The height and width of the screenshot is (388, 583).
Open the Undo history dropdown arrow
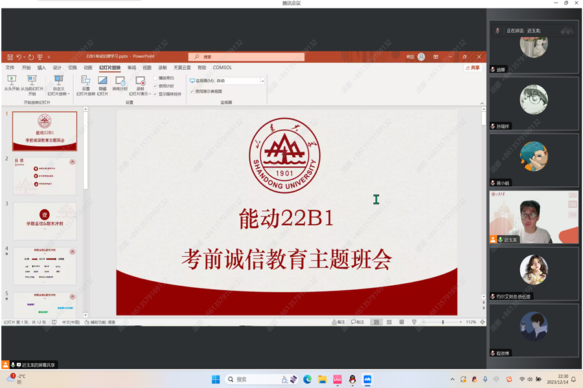[x=25, y=57]
